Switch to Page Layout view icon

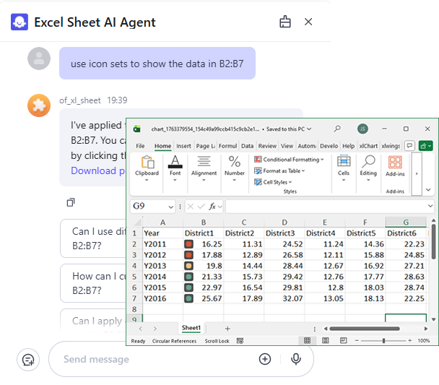326,340
